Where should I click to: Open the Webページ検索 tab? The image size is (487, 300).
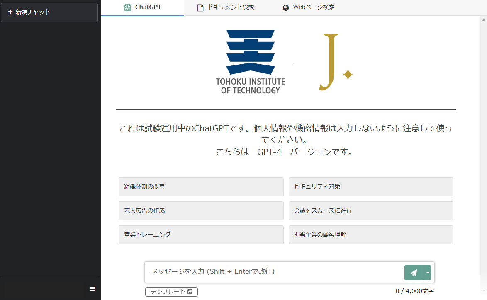(308, 7)
